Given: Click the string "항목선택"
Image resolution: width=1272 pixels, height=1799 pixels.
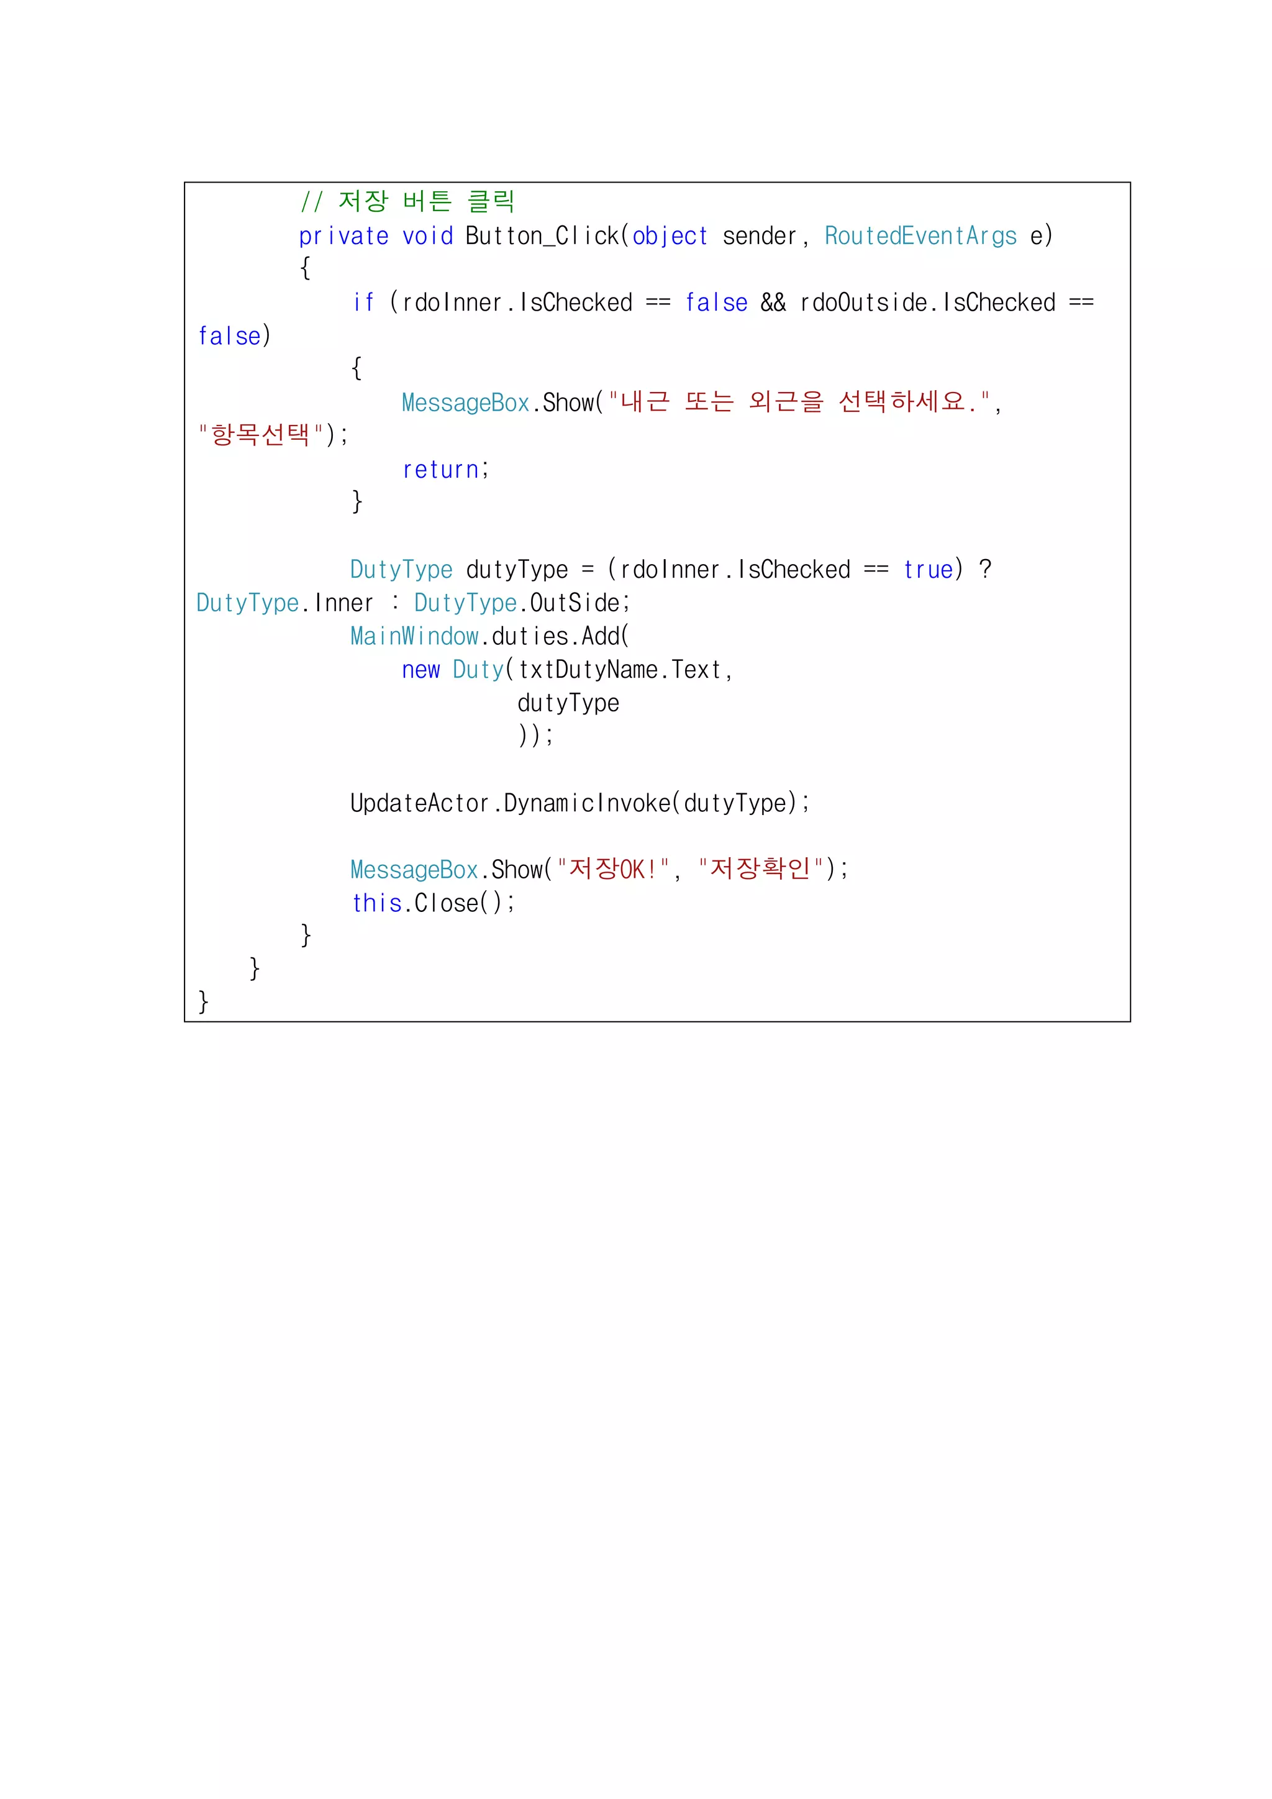Looking at the screenshot, I should tap(261, 435).
